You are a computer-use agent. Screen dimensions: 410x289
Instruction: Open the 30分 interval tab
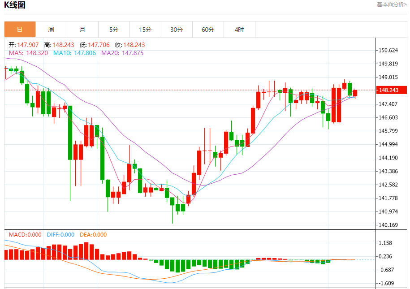coord(177,30)
